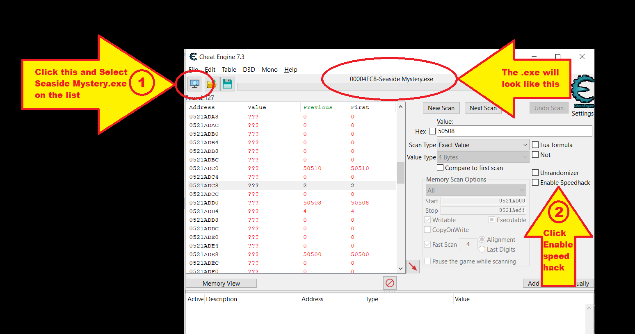Check the Unrandomizer option
635x334 pixels.
(535, 173)
